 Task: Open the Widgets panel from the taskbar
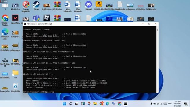click(83, 104)
